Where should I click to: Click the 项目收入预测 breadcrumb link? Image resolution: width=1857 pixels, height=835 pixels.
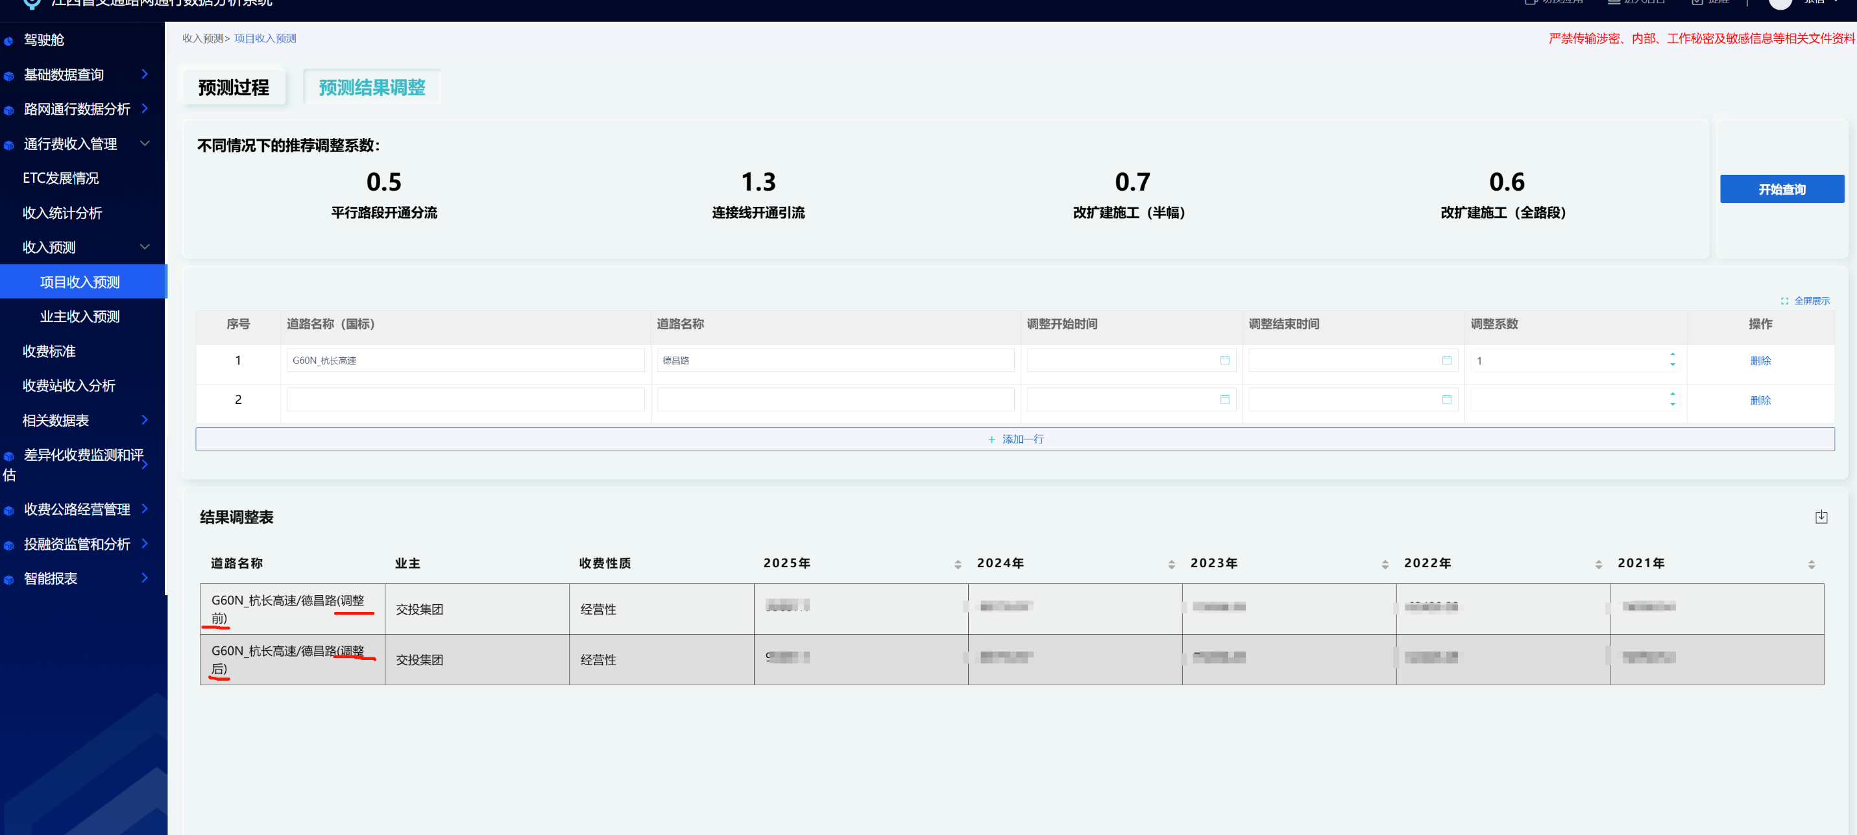265,38
